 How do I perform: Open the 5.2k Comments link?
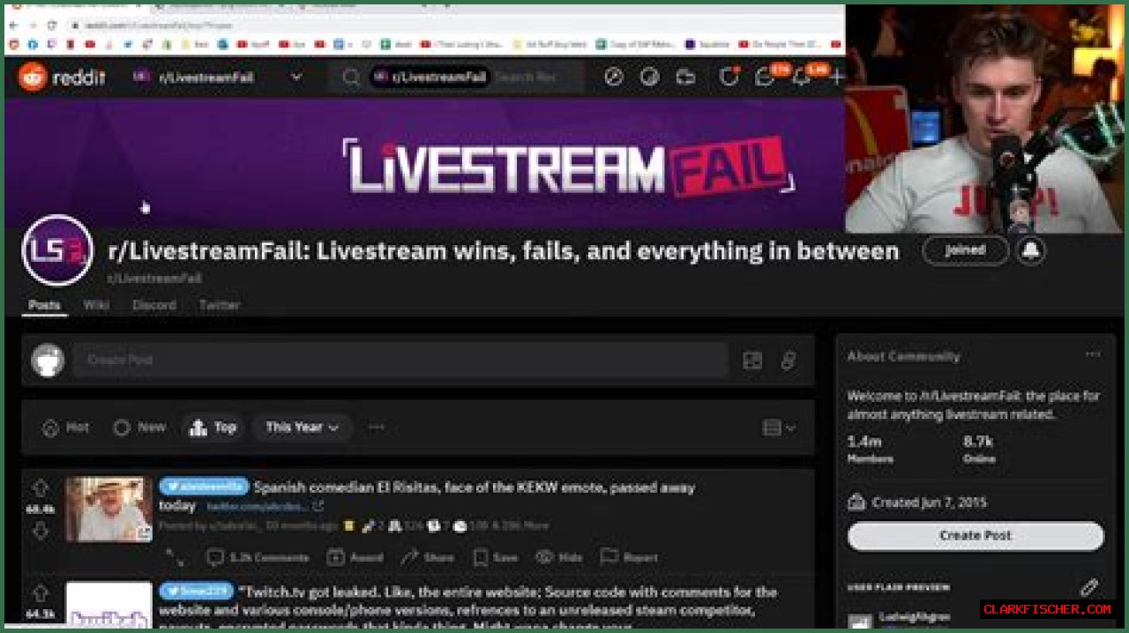(258, 557)
